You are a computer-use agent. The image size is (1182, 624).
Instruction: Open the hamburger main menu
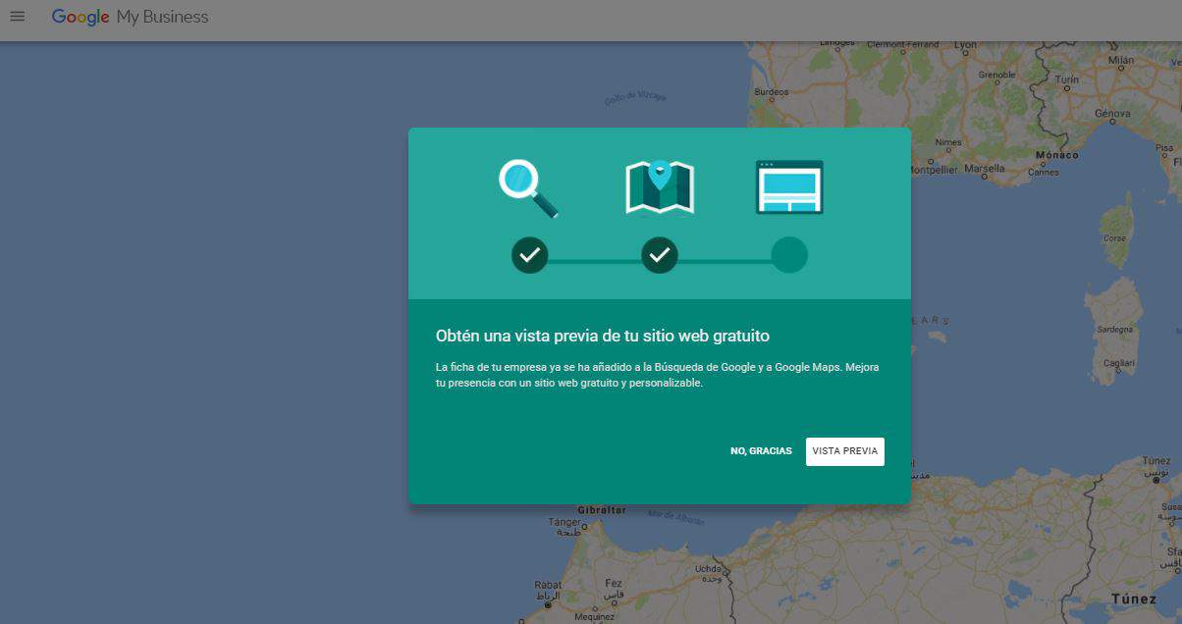tap(17, 17)
